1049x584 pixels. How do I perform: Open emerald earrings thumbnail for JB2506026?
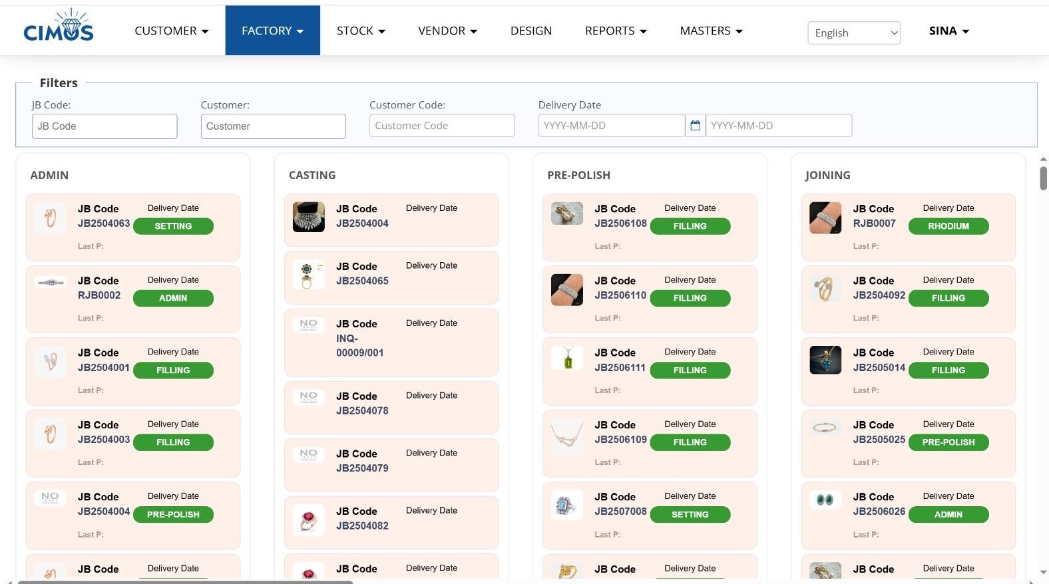825,500
